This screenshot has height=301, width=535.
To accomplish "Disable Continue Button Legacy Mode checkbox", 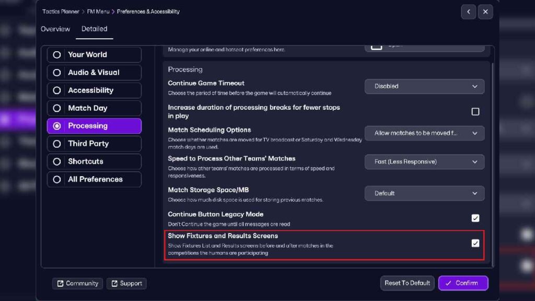I will click(475, 218).
